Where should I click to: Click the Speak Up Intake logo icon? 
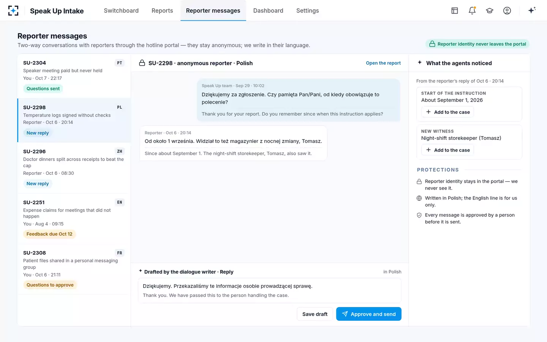[x=13, y=11]
